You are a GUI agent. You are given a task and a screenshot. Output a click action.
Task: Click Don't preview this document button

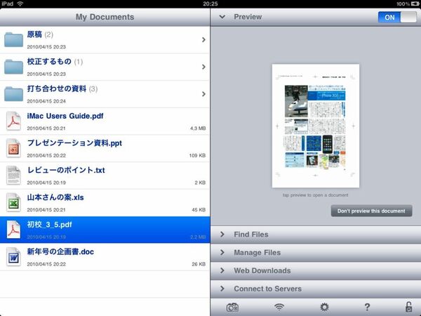pos(371,211)
